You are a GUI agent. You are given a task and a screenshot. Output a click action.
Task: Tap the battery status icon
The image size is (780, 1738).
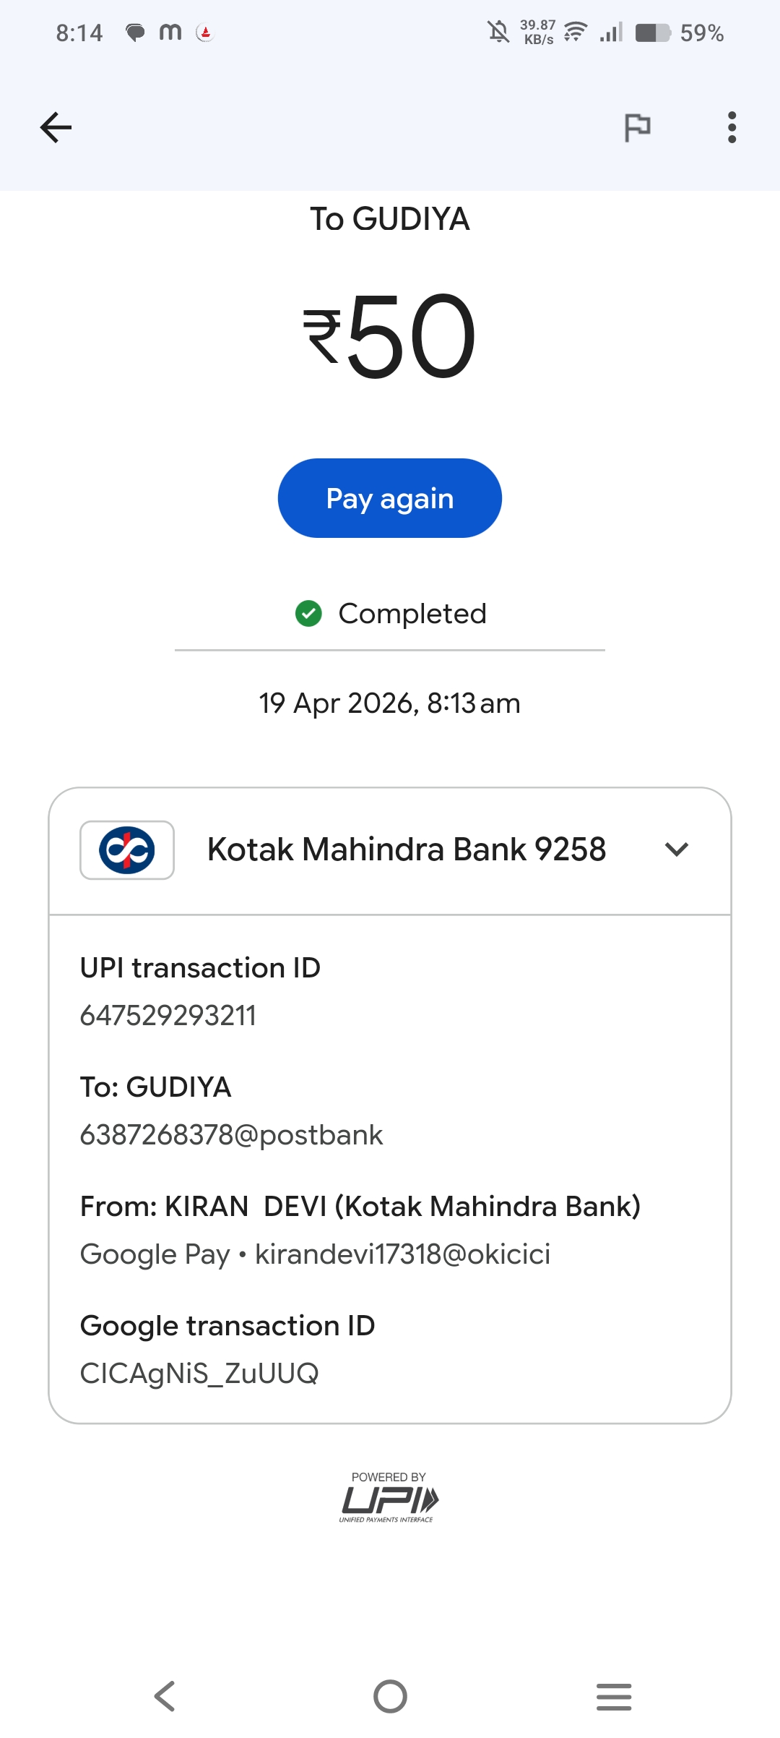[653, 33]
